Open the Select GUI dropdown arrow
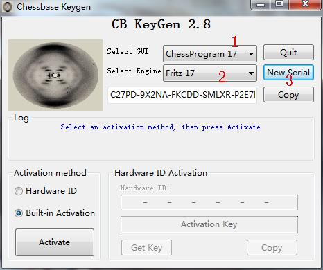Screen dimensions: 323x270 pyautogui.click(x=251, y=54)
